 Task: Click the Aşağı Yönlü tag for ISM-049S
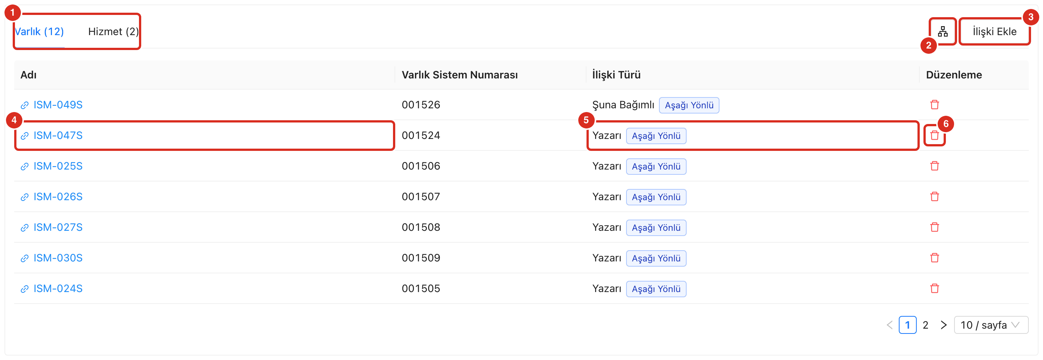[x=689, y=105]
